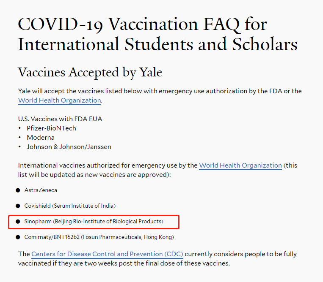
Task: Open World Health Organization link in international vaccines paragraph
Action: pyautogui.click(x=240, y=165)
